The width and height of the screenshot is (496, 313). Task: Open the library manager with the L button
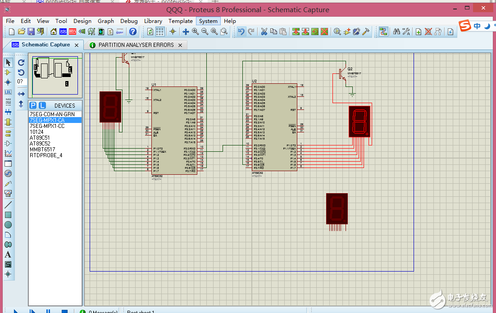(x=42, y=105)
